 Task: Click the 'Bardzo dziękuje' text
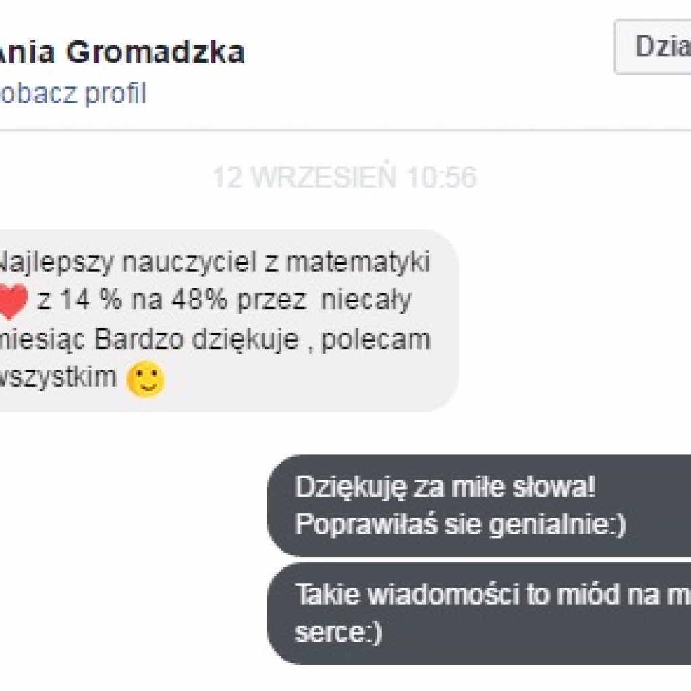pos(196,340)
